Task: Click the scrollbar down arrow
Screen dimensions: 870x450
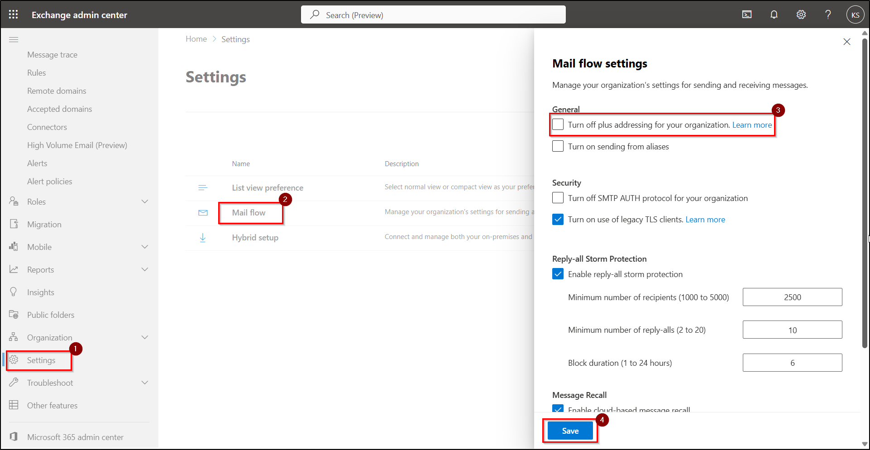Action: [865, 444]
